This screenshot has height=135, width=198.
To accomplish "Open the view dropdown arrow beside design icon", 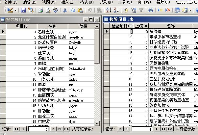I will [x=16, y=10].
